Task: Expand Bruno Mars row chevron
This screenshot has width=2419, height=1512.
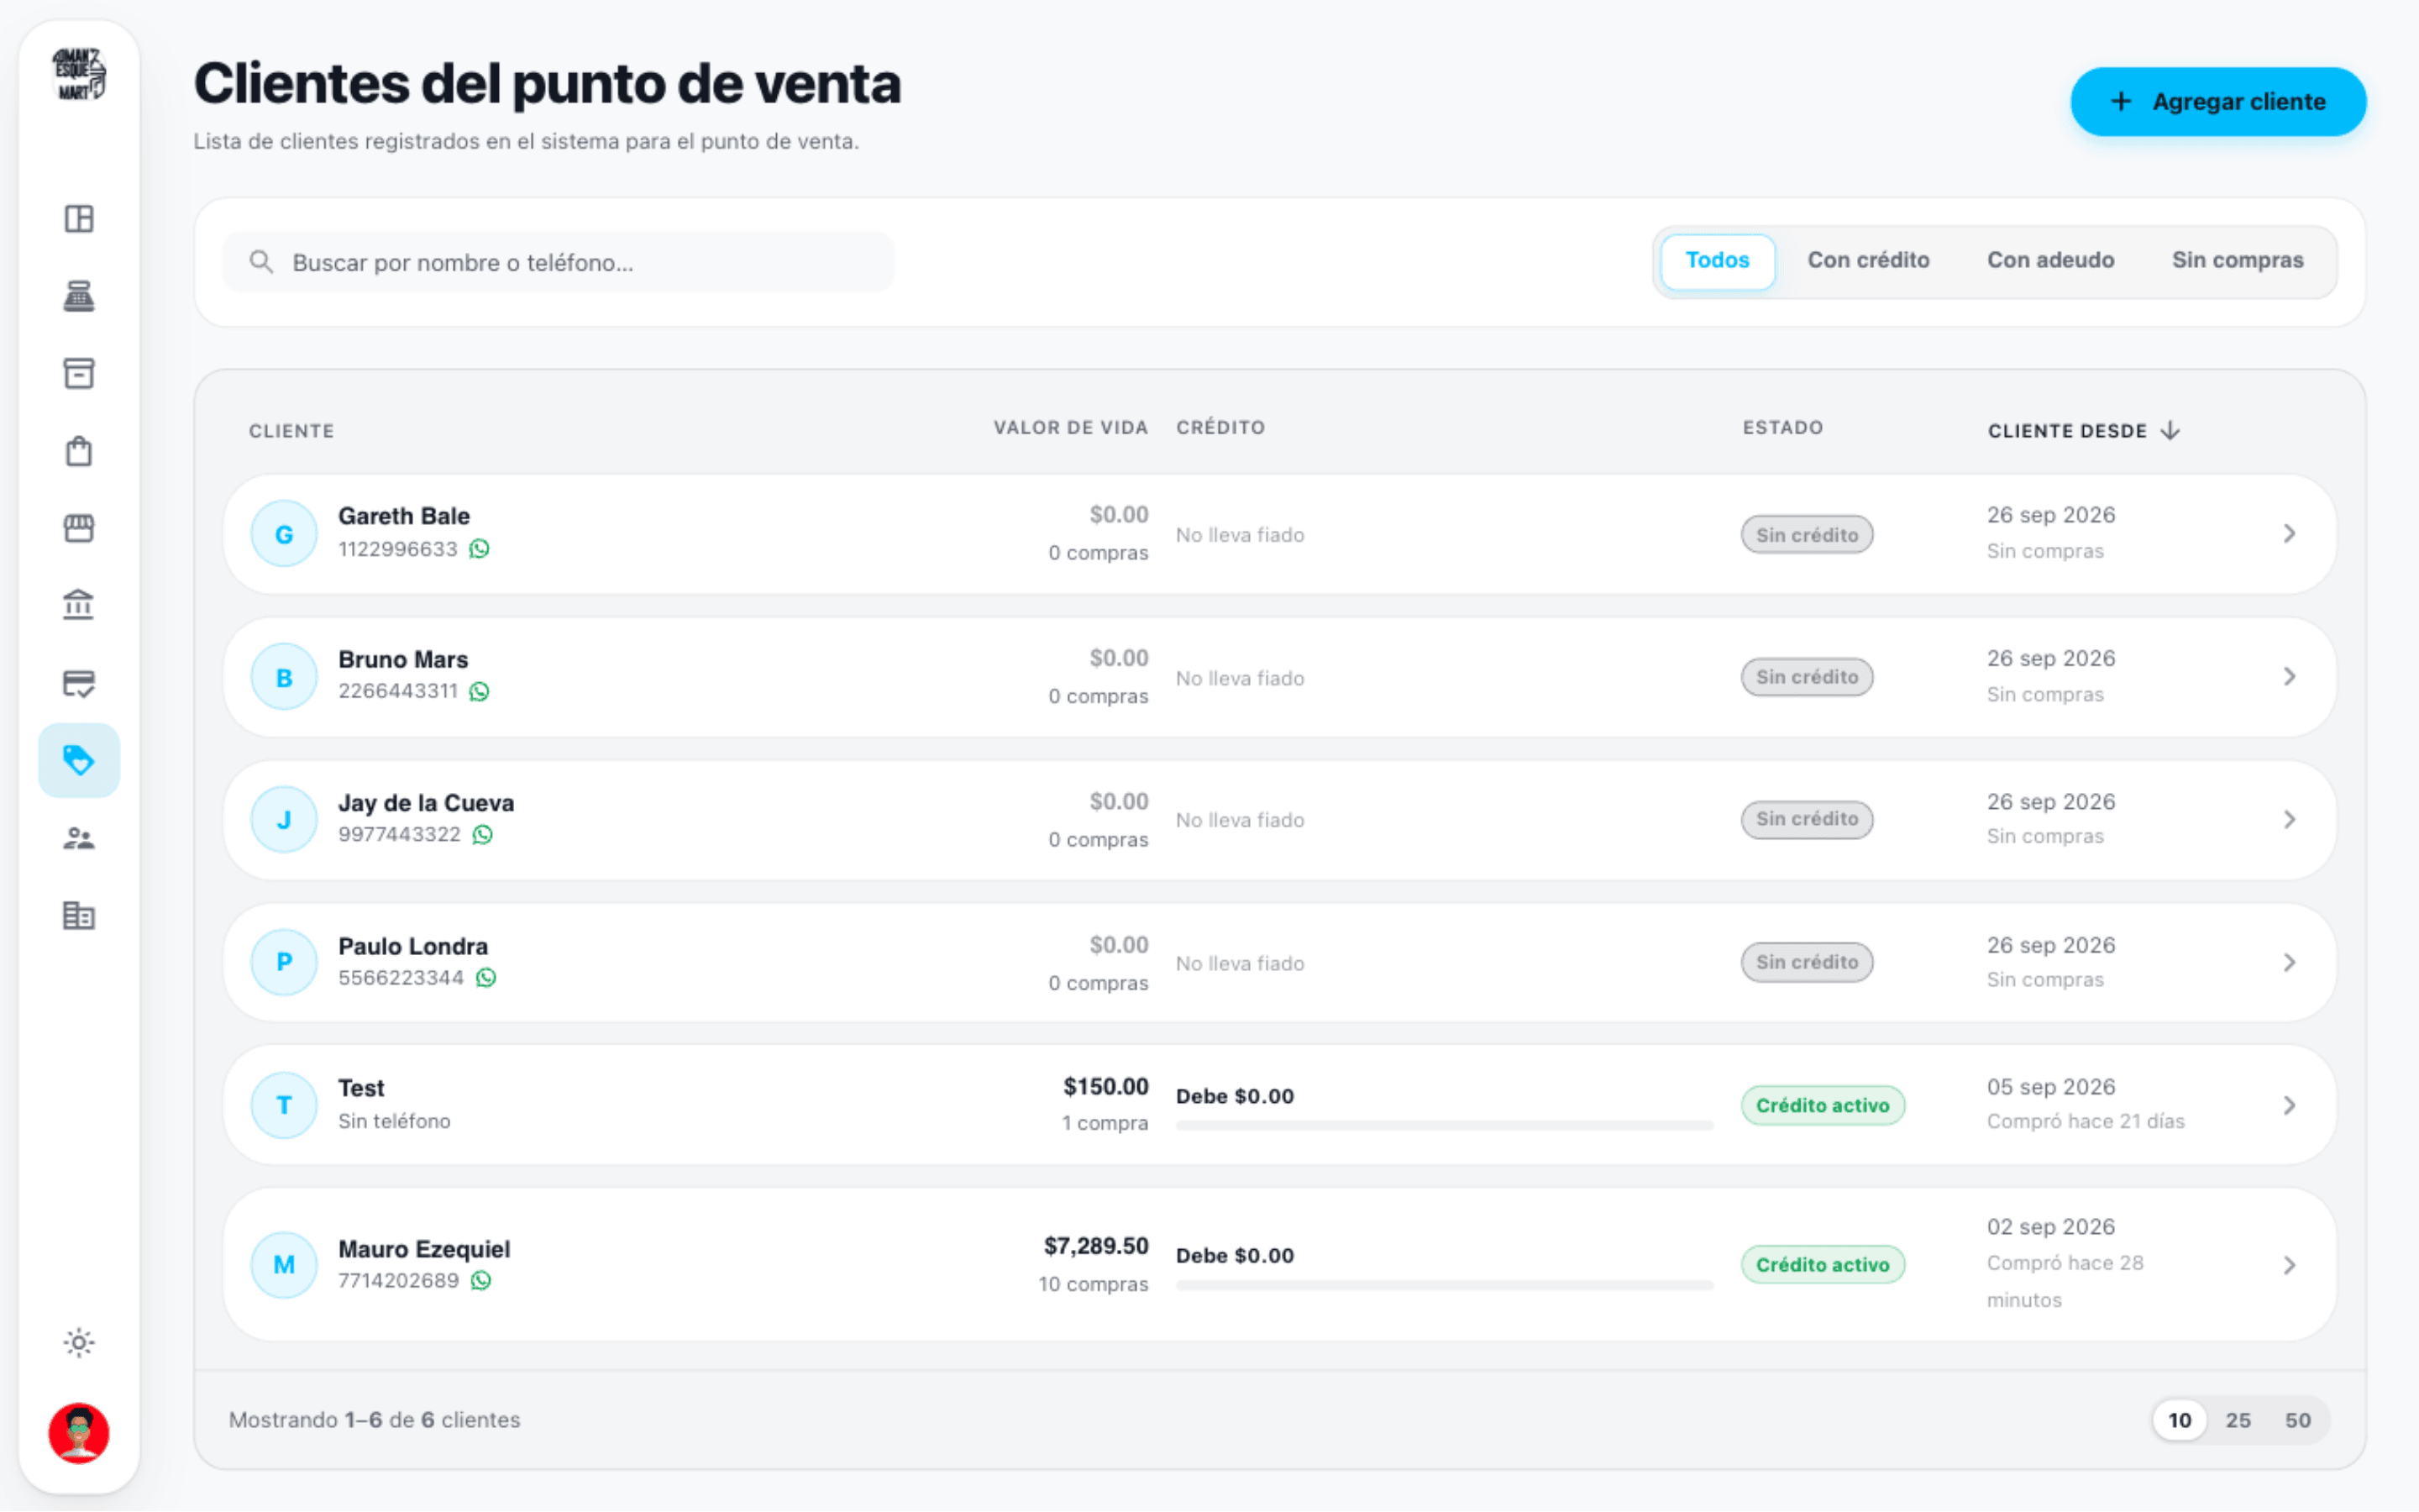Action: (x=2289, y=677)
